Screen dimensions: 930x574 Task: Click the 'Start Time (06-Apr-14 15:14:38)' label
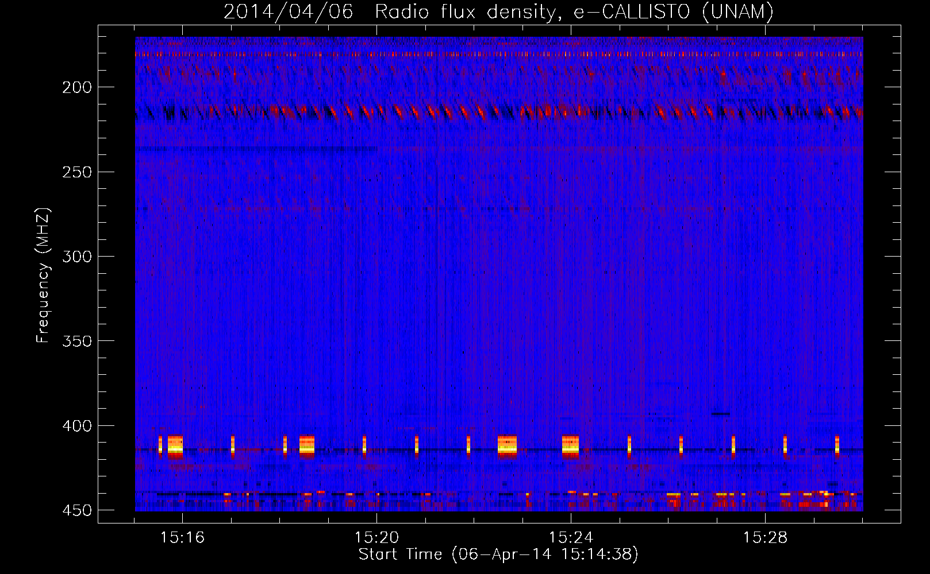[498, 554]
